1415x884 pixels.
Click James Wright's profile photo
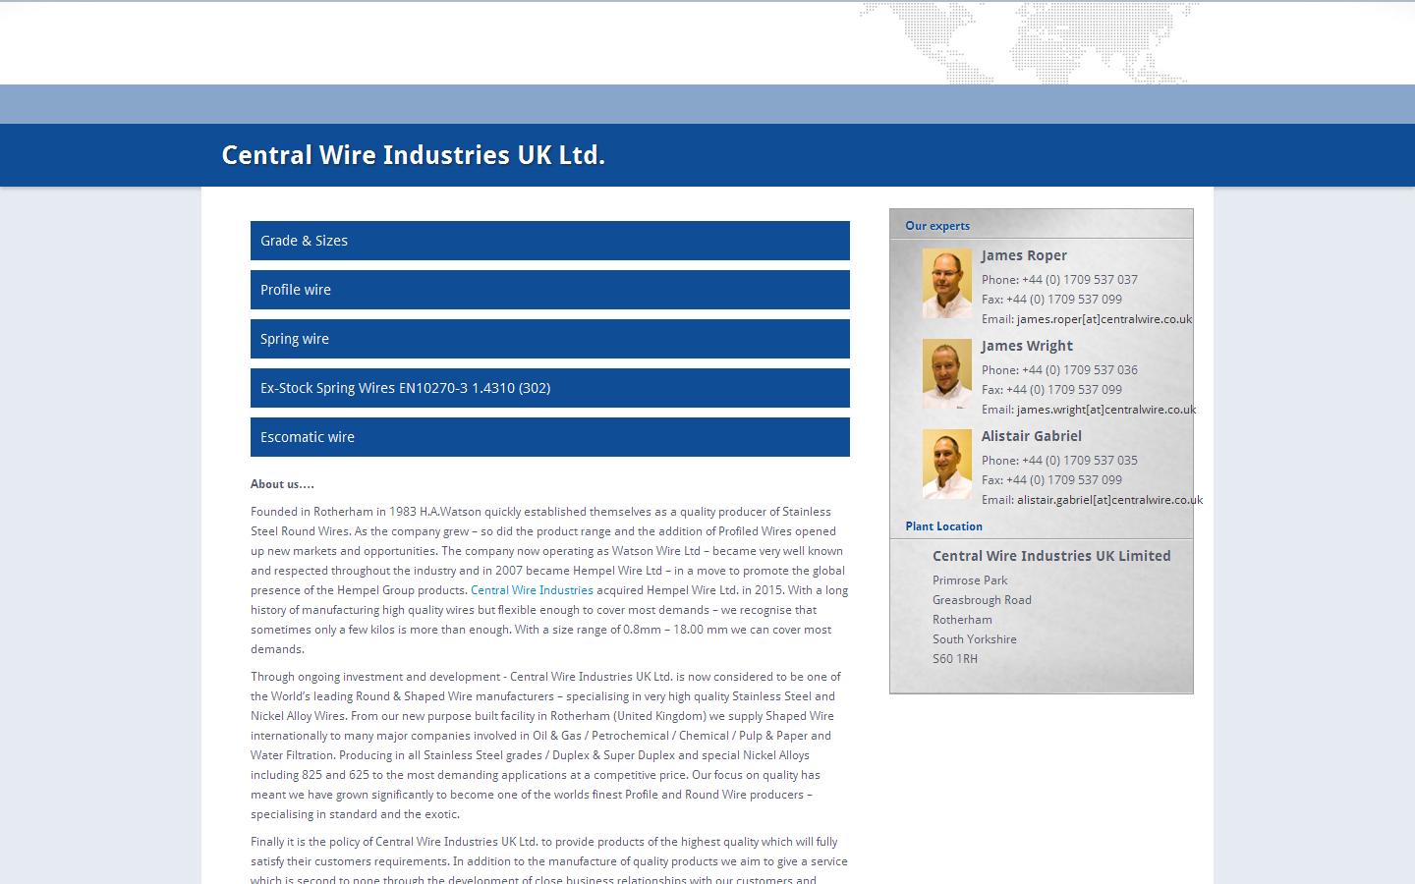click(x=946, y=373)
